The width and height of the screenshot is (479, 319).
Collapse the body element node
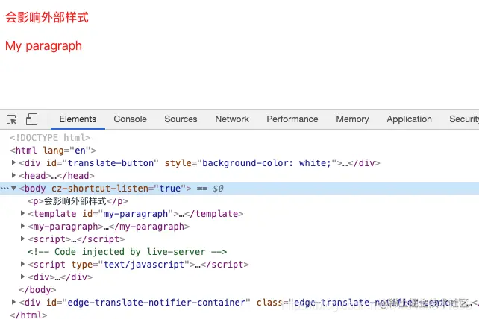(x=13, y=189)
